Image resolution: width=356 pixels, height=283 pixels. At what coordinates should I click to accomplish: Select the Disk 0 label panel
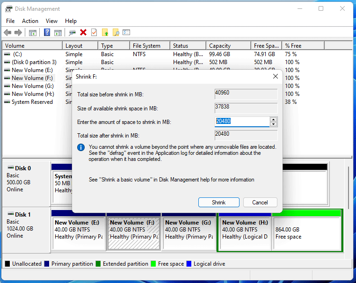point(26,183)
